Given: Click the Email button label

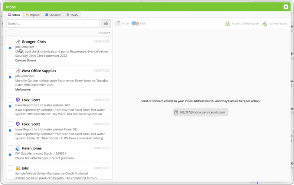Looking at the screenshot, I should coord(125,23).
